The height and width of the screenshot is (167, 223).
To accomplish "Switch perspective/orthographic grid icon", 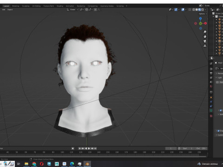I will click(x=205, y=46).
